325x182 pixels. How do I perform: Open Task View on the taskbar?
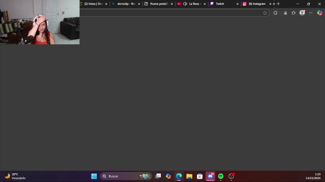click(x=158, y=176)
